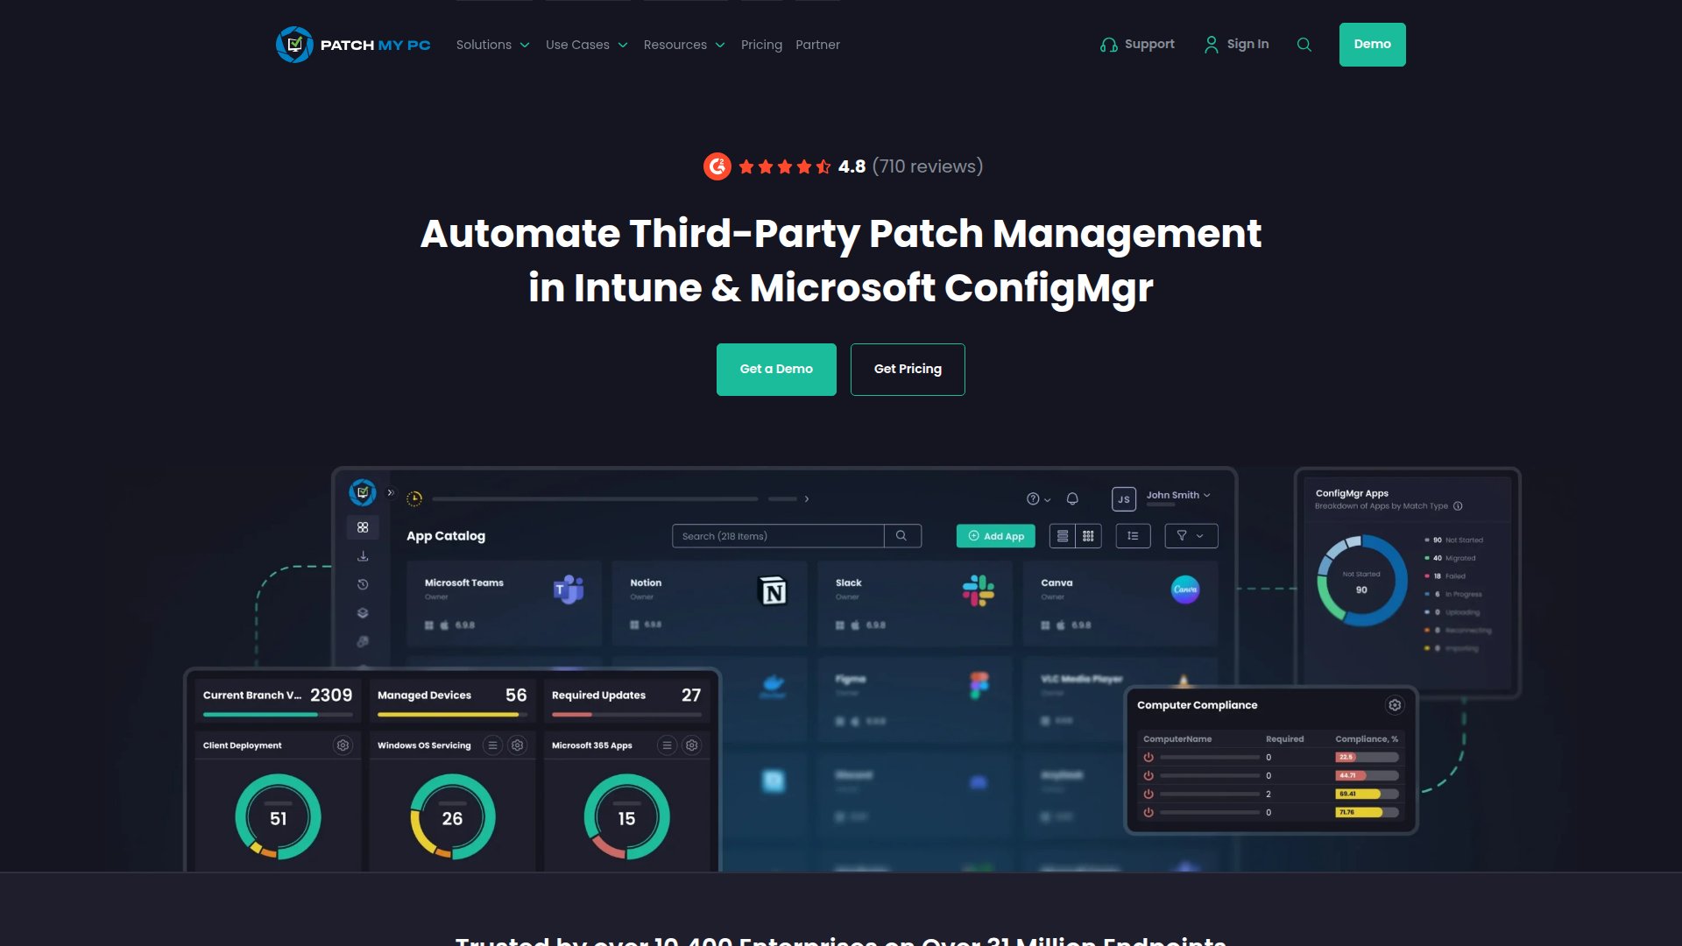Click the history icon in dashboard sidebar
Screen dimensions: 1682x946
point(363,584)
